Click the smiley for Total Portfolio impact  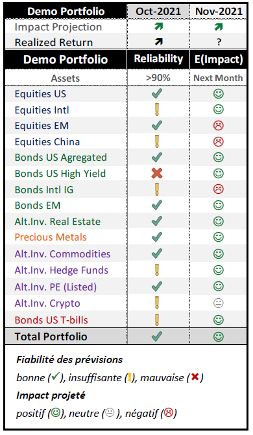pos(218,336)
